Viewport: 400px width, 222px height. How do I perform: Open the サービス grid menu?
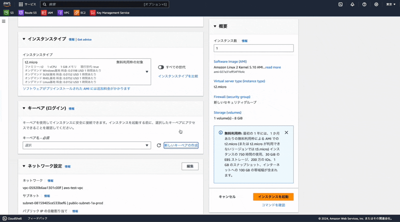(x=27, y=4)
